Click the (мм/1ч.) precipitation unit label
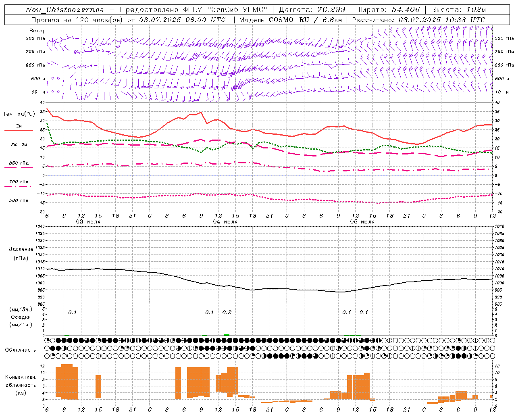This screenshot has height=413, width=516. pos(21,325)
